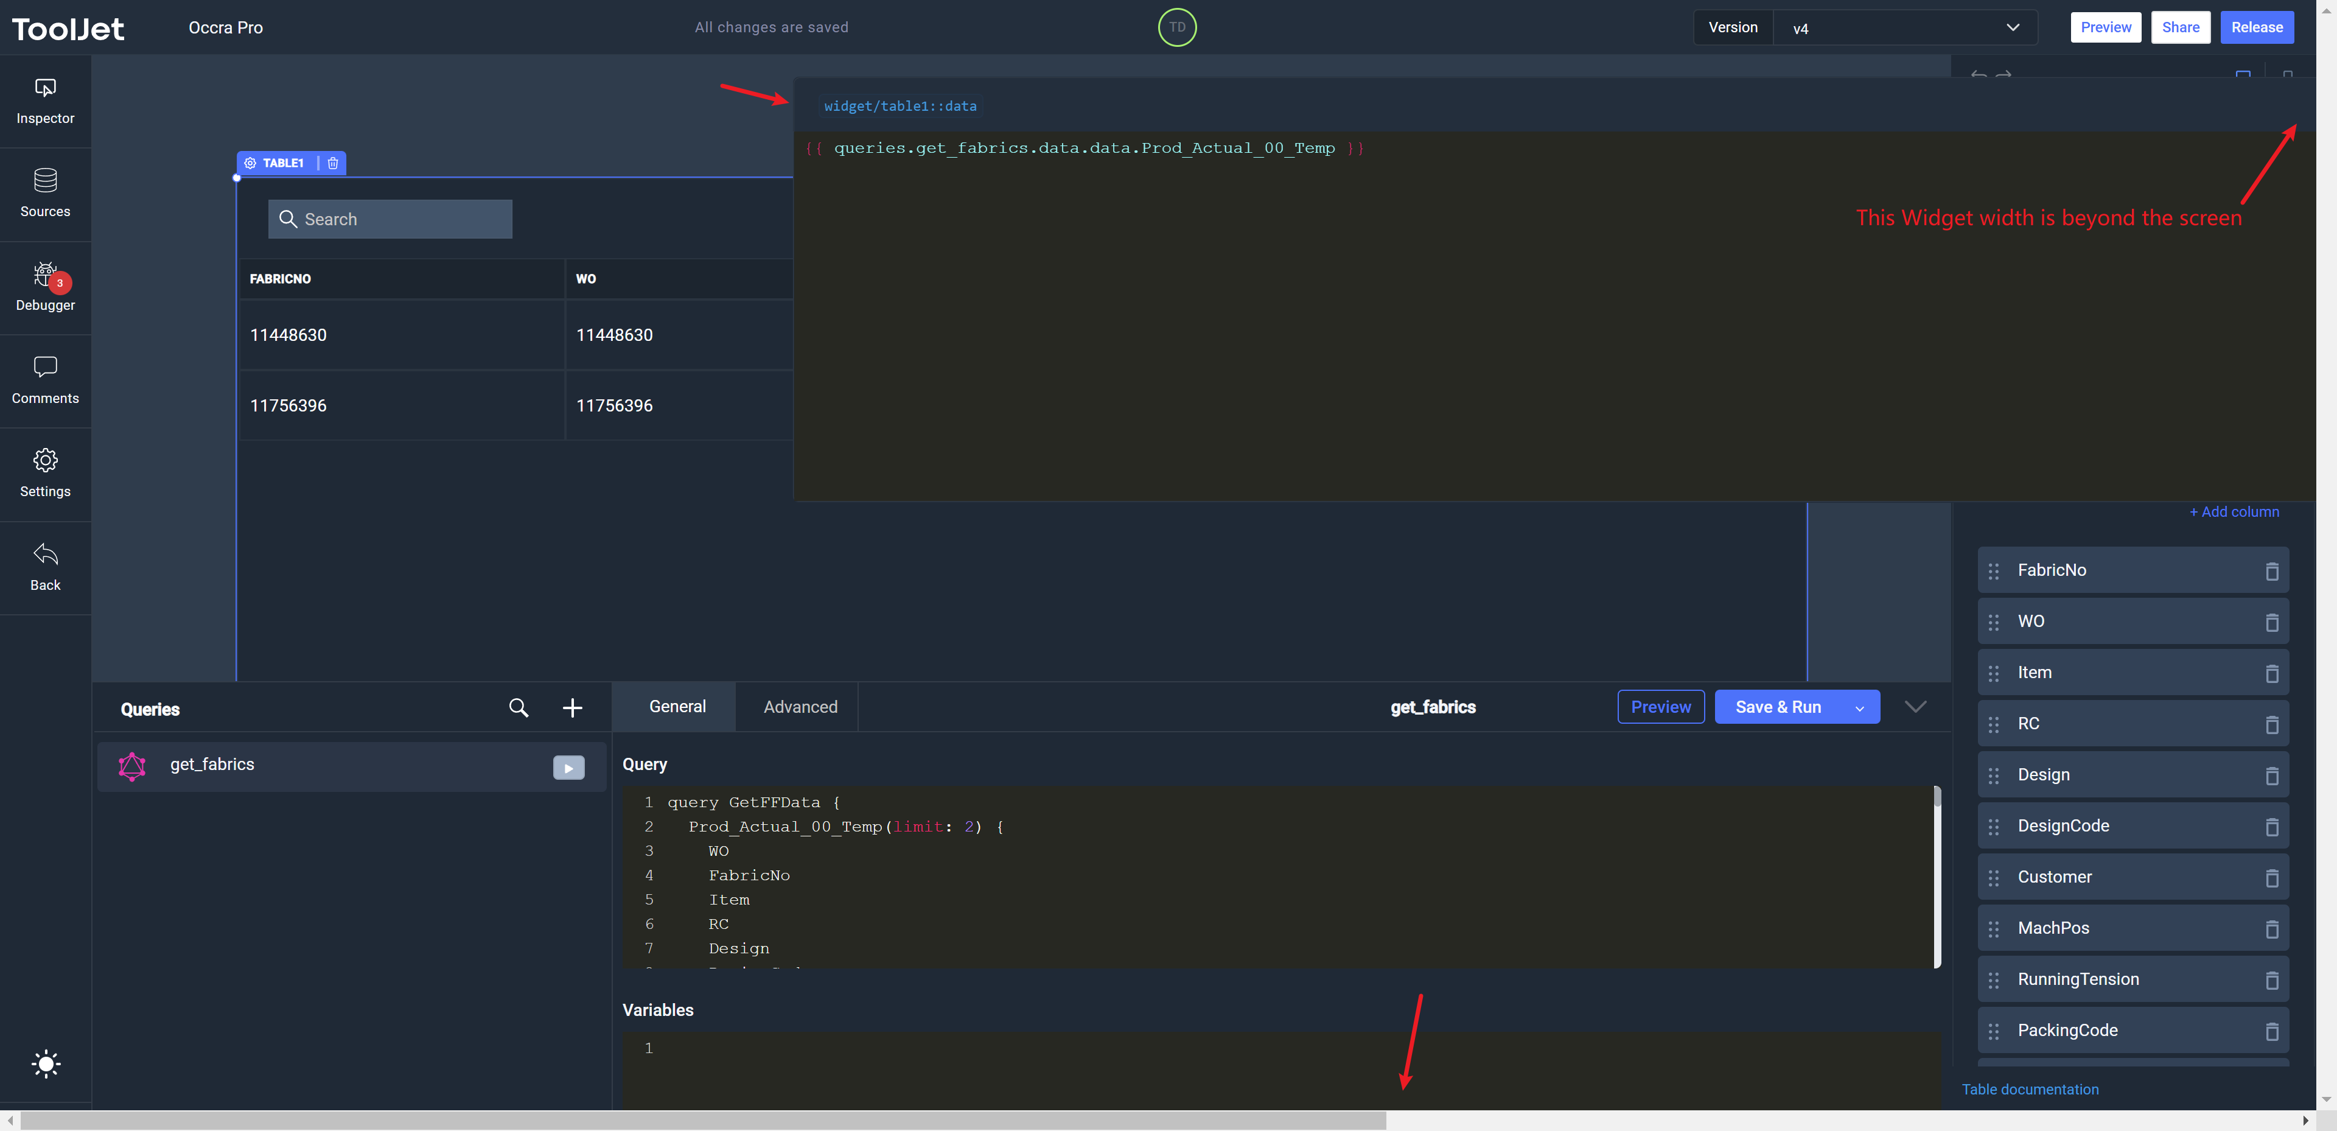Search queries with magnifier icon
2337x1131 pixels.
pos(518,708)
